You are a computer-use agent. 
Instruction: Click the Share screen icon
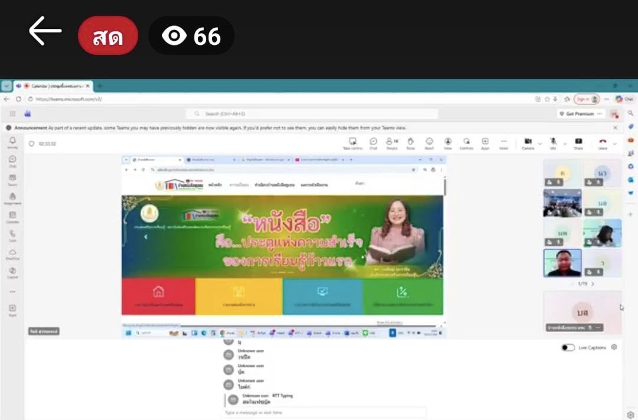tap(578, 143)
